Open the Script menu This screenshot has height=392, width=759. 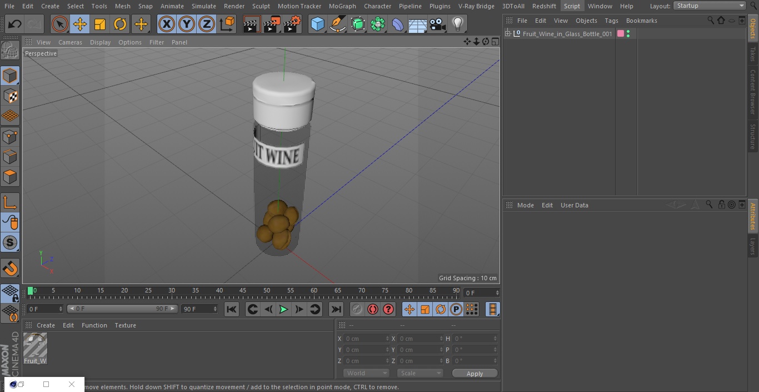(572, 6)
